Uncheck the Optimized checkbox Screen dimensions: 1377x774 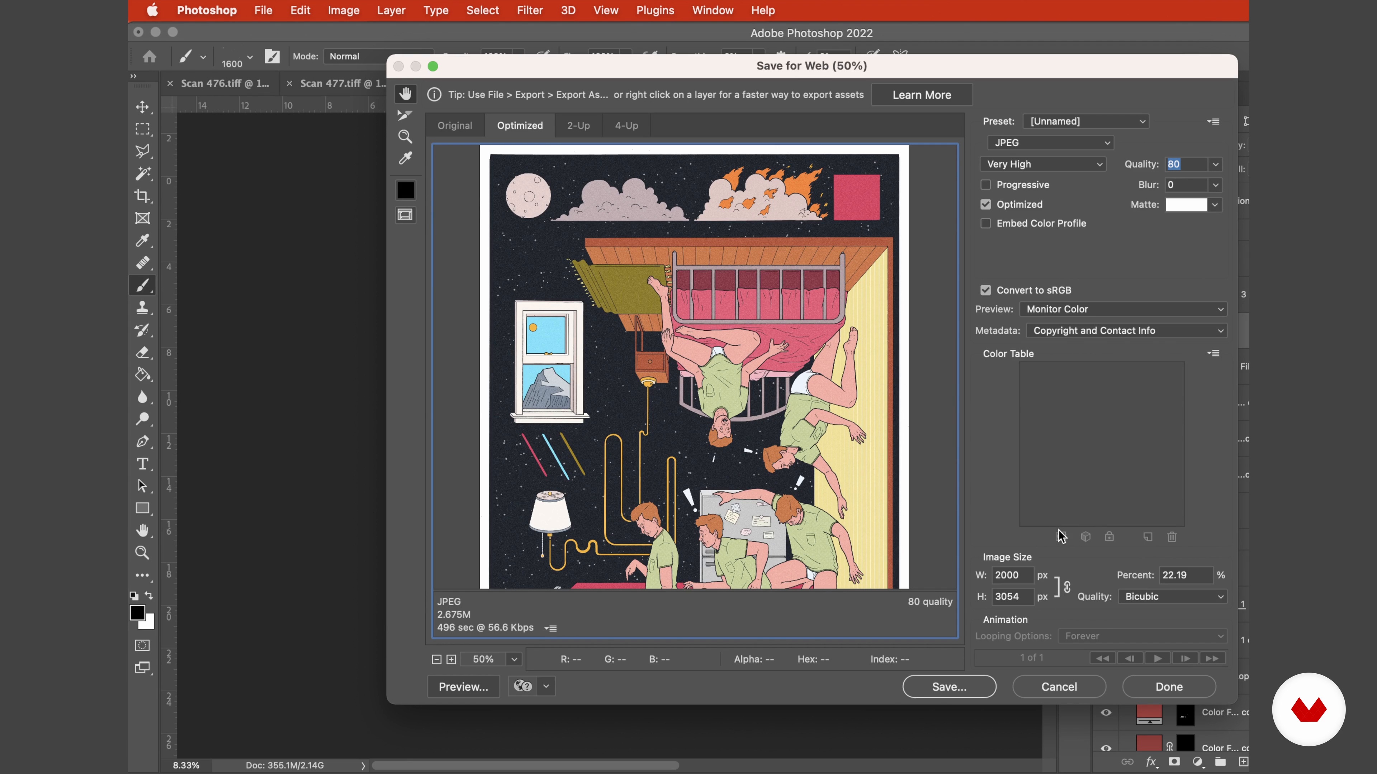(x=986, y=205)
